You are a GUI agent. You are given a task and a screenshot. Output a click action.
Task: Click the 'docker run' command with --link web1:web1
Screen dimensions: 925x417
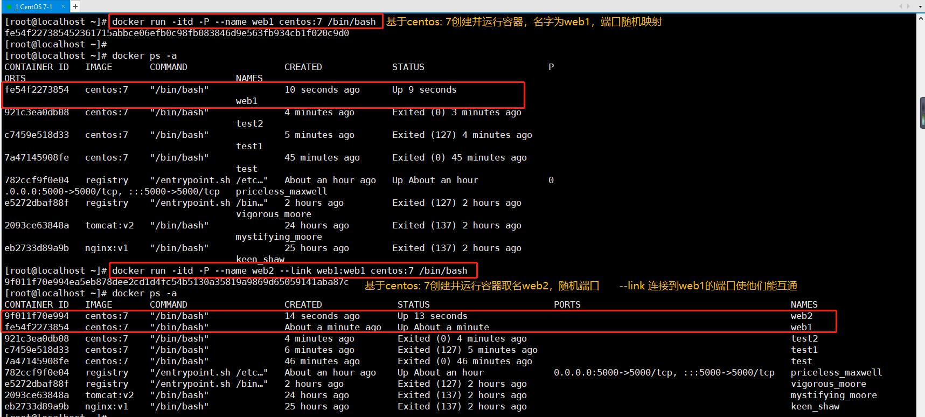click(x=290, y=271)
